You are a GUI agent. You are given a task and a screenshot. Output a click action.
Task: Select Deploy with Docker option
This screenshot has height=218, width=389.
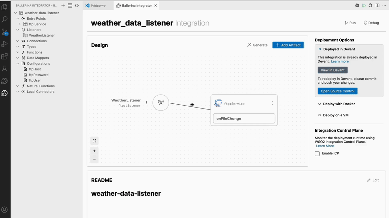click(337, 104)
